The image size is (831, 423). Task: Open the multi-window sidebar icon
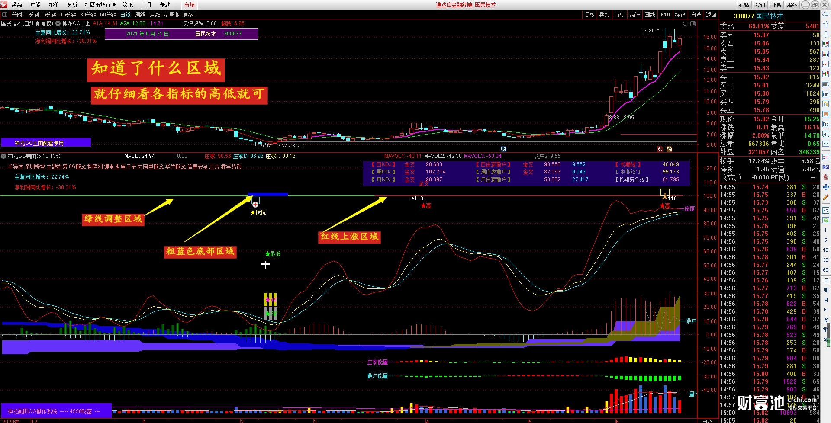[x=826, y=83]
